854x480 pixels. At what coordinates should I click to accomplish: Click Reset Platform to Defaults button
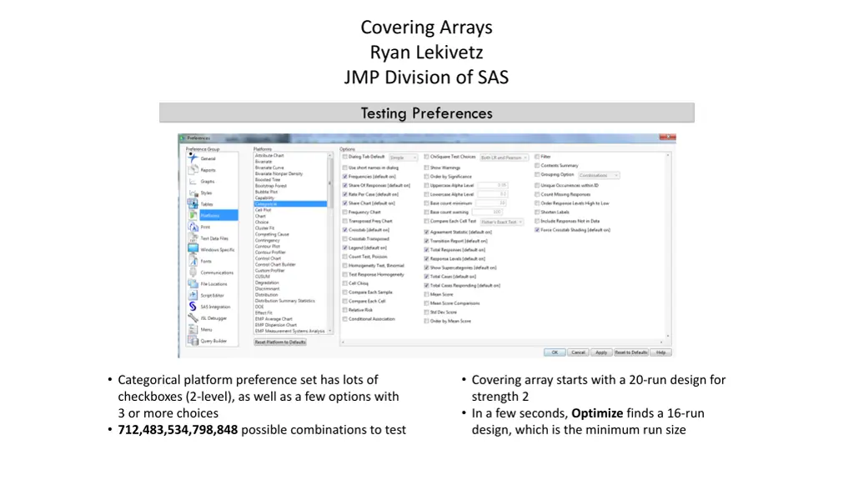(x=280, y=342)
